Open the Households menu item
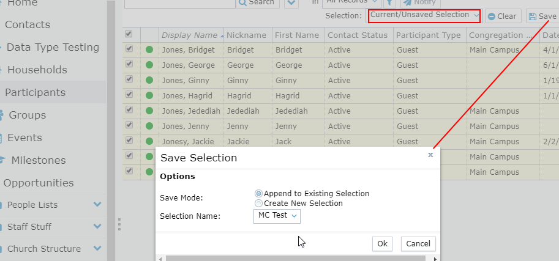This screenshot has width=559, height=261. (x=37, y=70)
